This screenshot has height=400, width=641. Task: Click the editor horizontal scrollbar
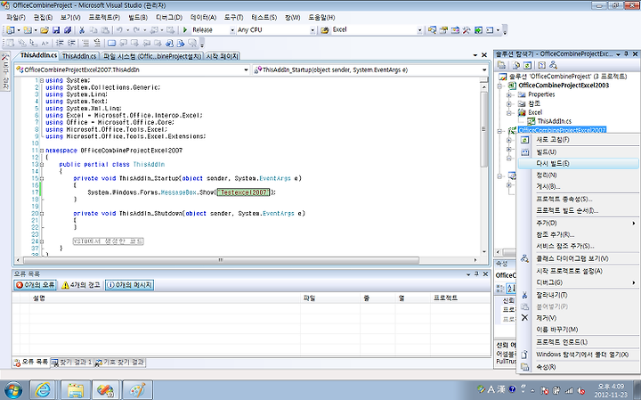point(221,260)
